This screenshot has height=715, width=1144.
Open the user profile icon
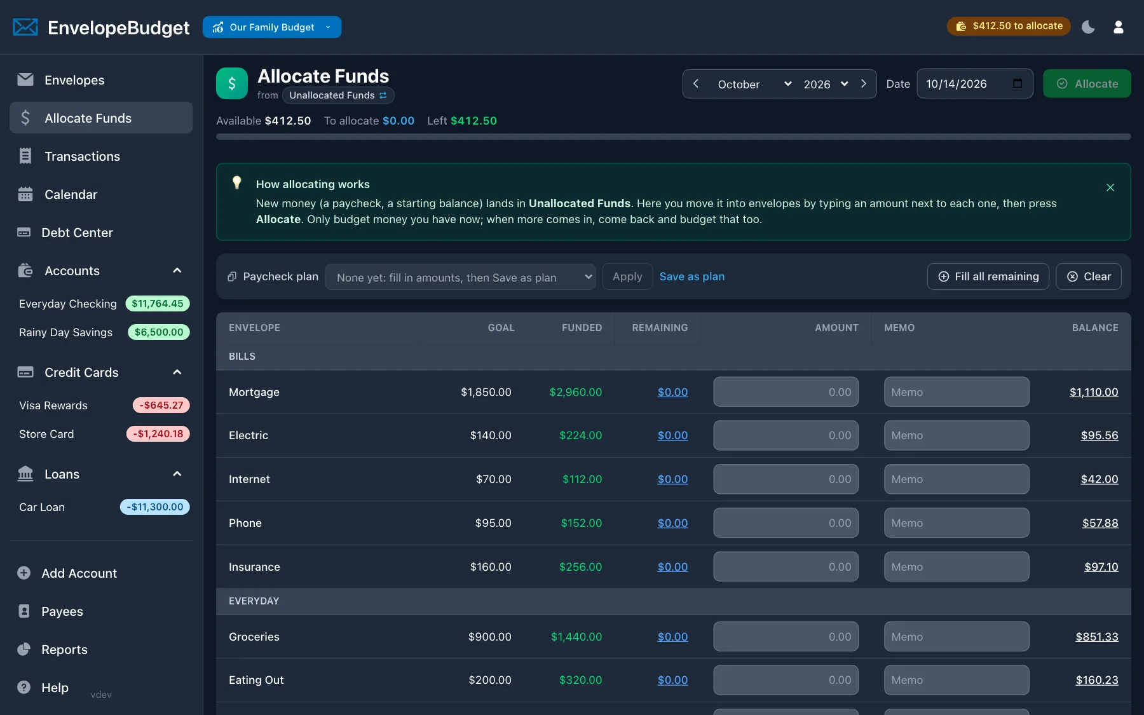pos(1119,27)
